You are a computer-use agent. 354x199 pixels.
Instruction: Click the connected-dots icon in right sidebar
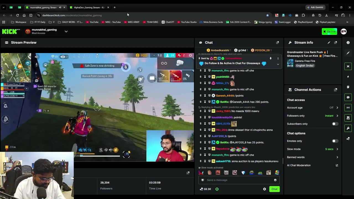pyautogui.click(x=348, y=138)
